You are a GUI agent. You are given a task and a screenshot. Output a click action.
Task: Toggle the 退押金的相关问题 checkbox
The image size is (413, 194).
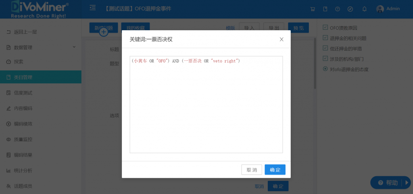coord(325,38)
